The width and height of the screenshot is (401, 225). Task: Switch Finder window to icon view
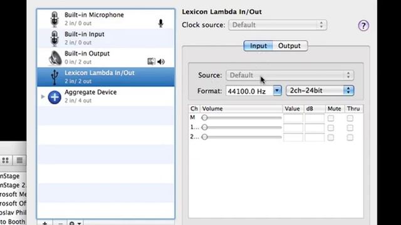(x=6, y=160)
